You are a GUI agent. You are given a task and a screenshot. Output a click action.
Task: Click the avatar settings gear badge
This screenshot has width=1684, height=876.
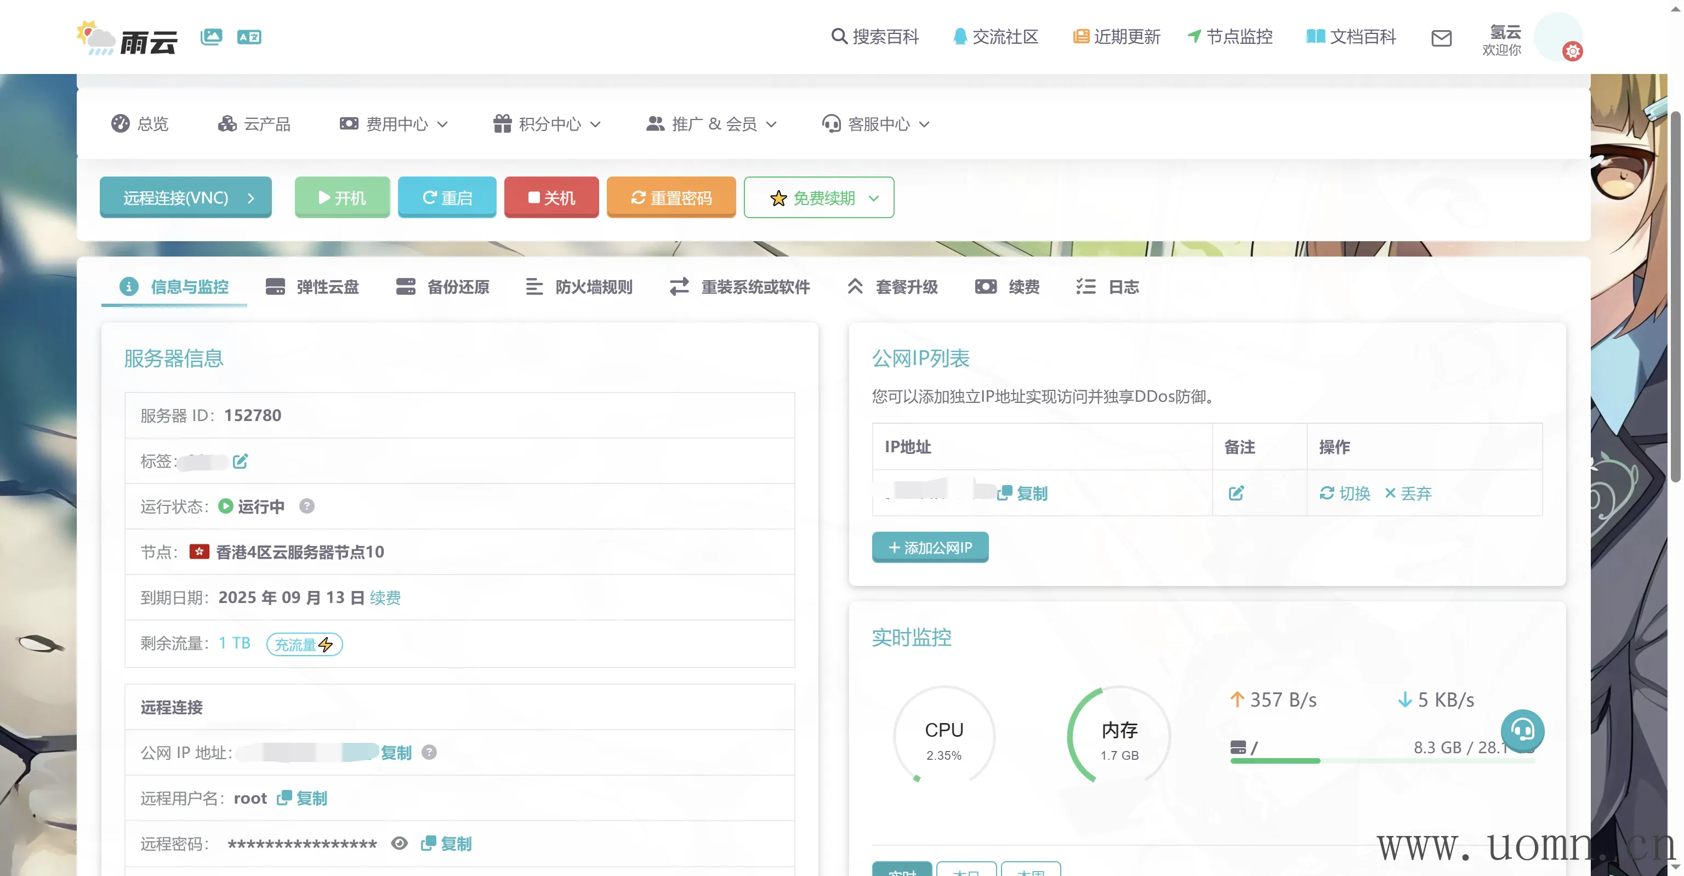coord(1572,52)
